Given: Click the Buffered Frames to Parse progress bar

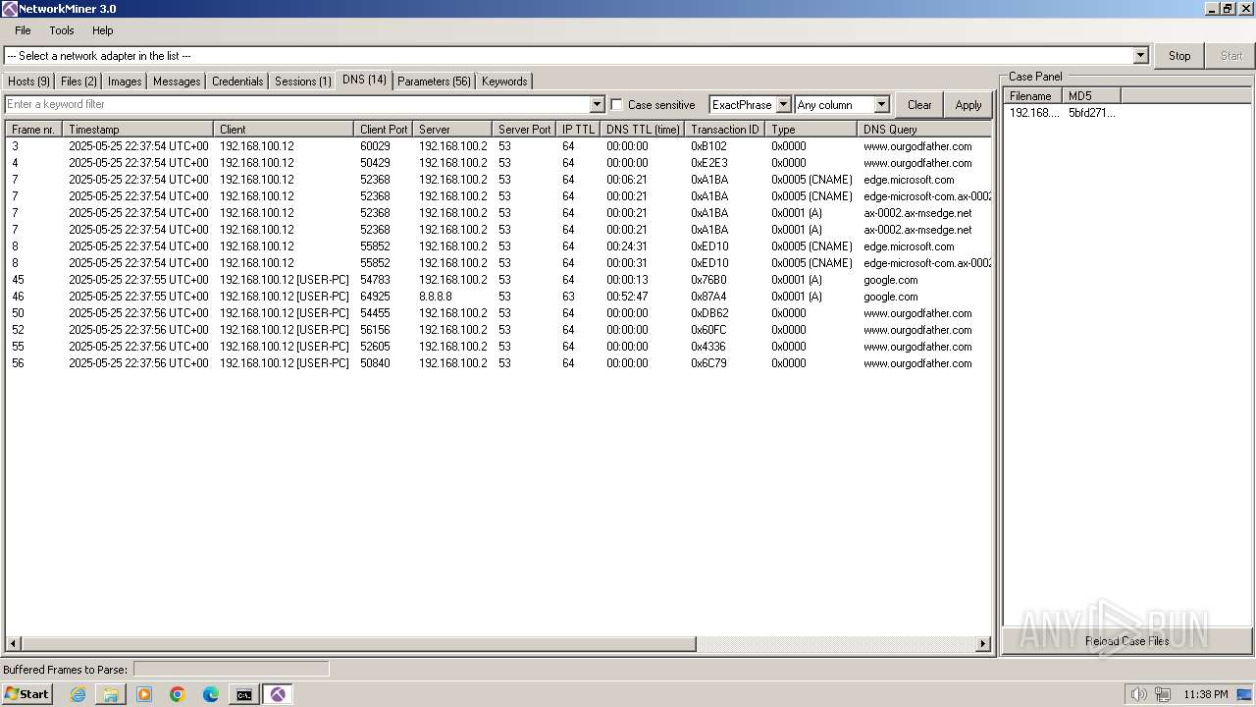Looking at the screenshot, I should [231, 669].
